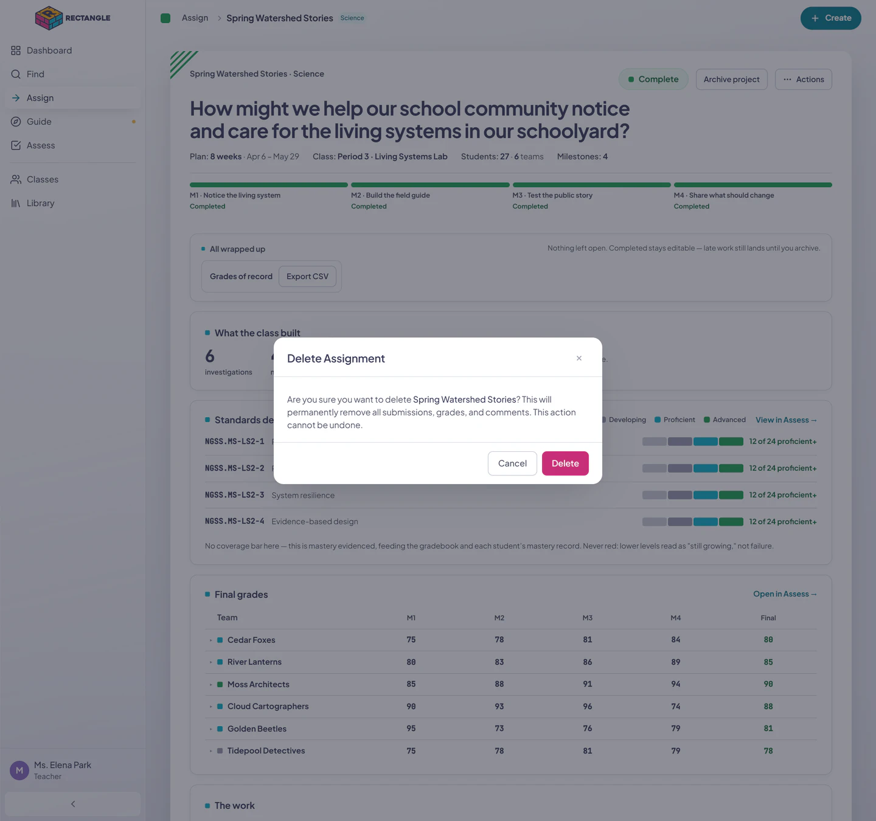Click the Guide notification dot

(x=134, y=122)
